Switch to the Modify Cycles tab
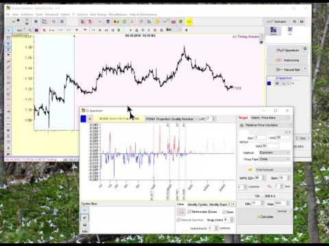329x246 pixels. [x=197, y=204]
